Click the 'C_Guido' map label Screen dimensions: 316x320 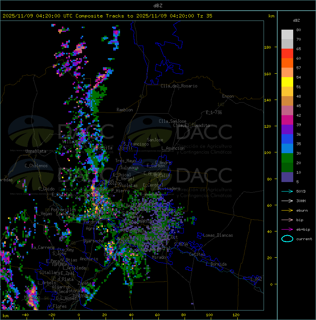(46, 189)
